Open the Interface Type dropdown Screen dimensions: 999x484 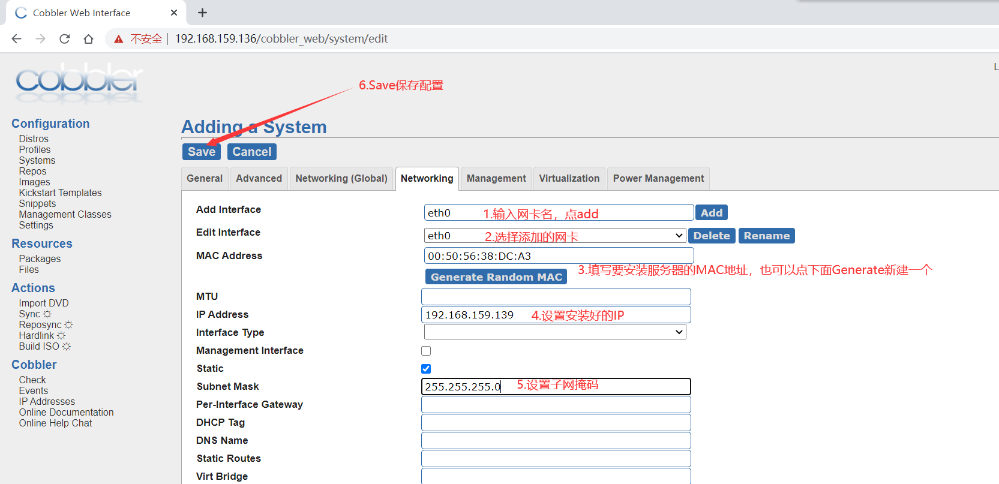[x=555, y=332]
